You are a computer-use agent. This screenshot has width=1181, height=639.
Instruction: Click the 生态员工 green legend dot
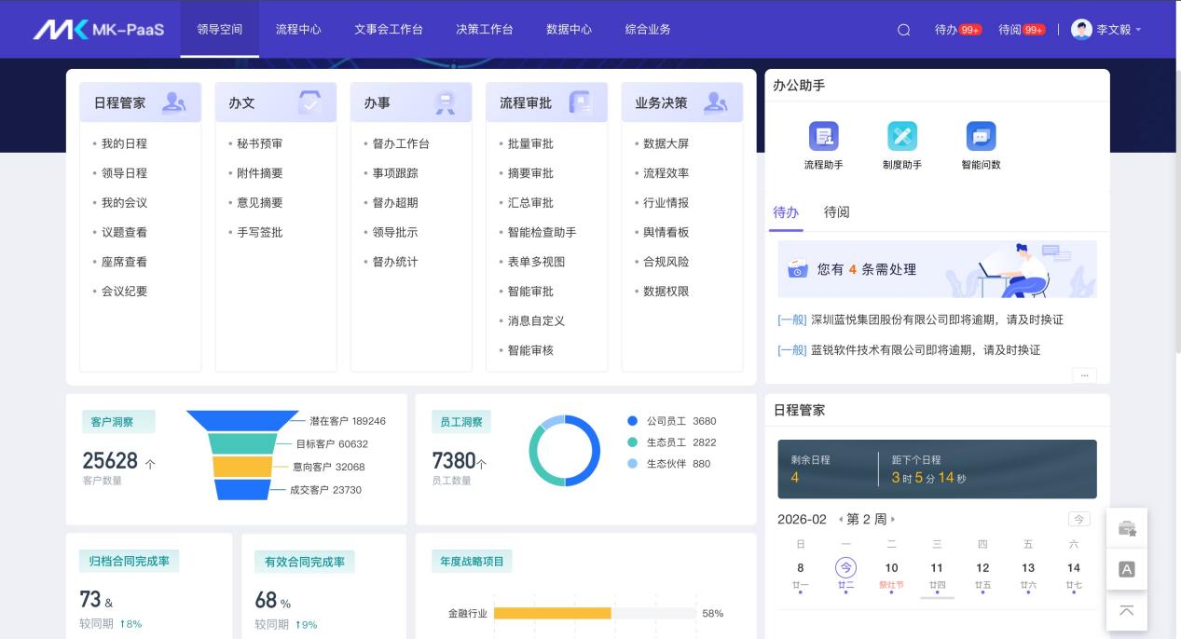[633, 442]
